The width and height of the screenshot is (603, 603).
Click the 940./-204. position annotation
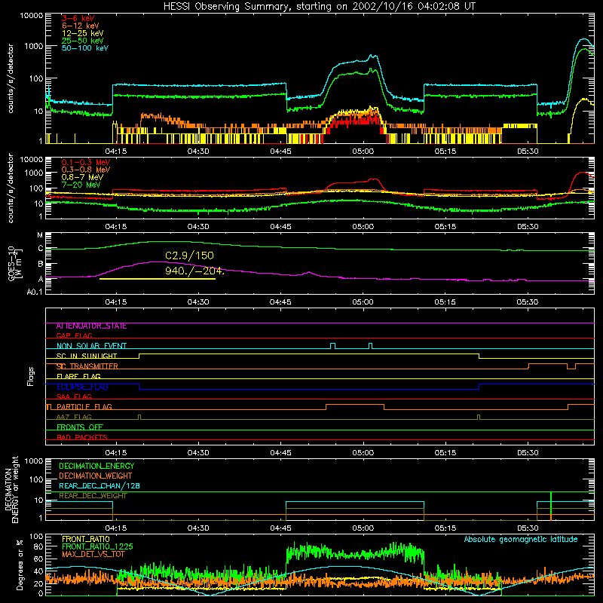[x=194, y=271]
